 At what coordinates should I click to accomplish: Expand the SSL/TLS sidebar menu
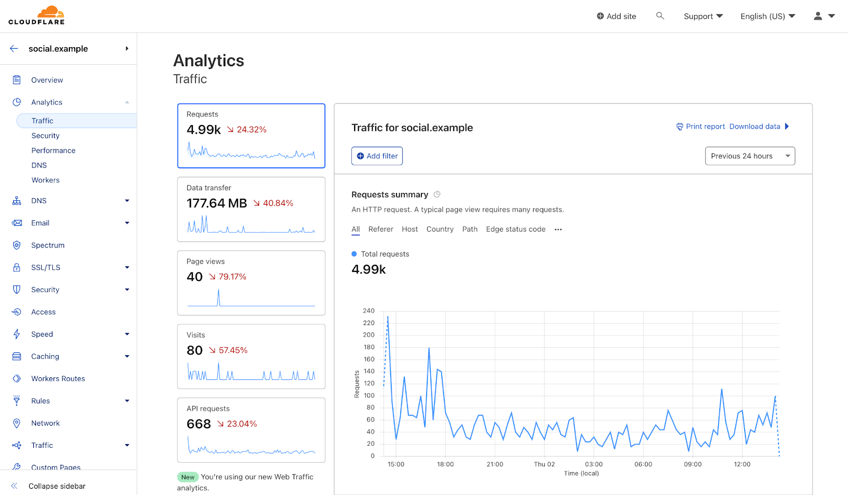tap(127, 268)
